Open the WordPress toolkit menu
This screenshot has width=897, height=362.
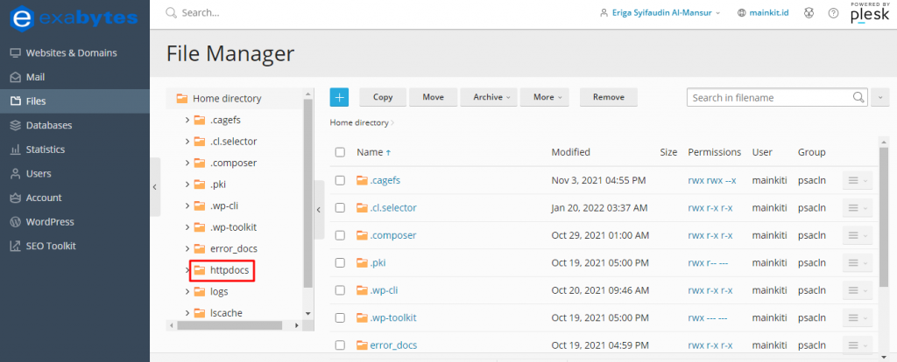pyautogui.click(x=50, y=221)
